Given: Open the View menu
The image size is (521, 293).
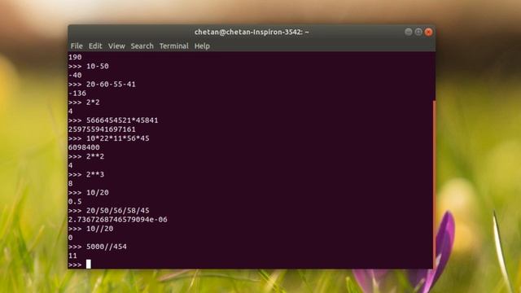Looking at the screenshot, I should [116, 46].
